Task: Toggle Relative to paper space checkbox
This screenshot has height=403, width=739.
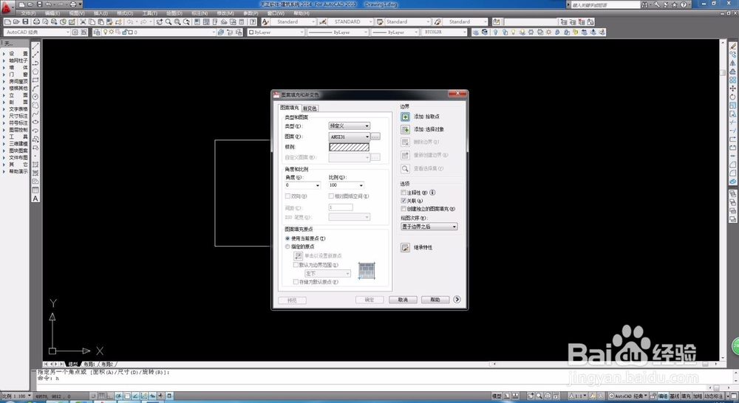Action: tap(331, 196)
